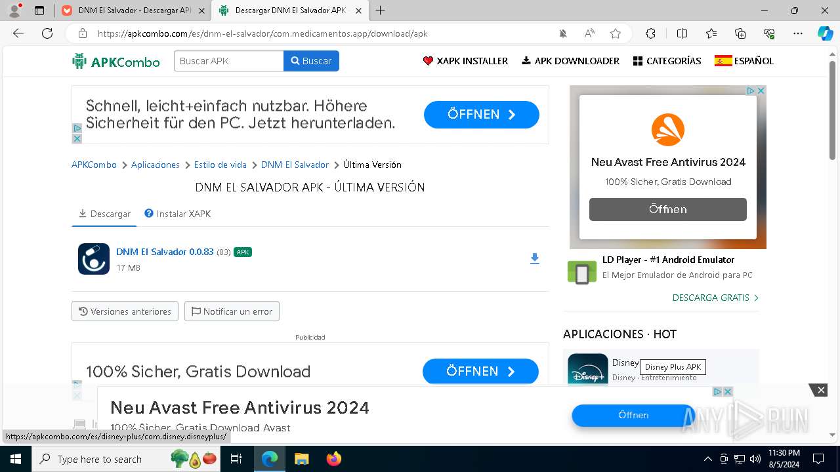
Task: Download DNM El Salvador APK arrow icon
Action: pos(535,259)
